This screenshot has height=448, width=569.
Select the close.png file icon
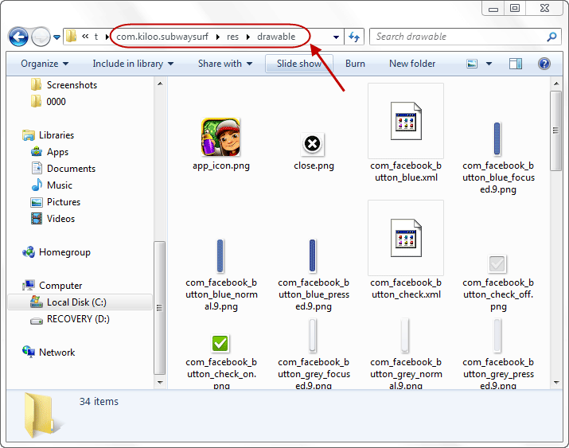coord(313,144)
